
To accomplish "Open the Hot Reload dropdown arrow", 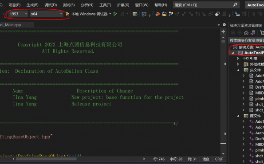I will (x=127, y=14).
